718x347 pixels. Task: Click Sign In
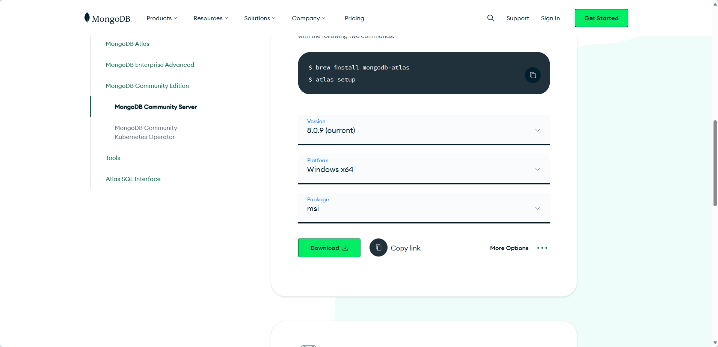point(550,18)
